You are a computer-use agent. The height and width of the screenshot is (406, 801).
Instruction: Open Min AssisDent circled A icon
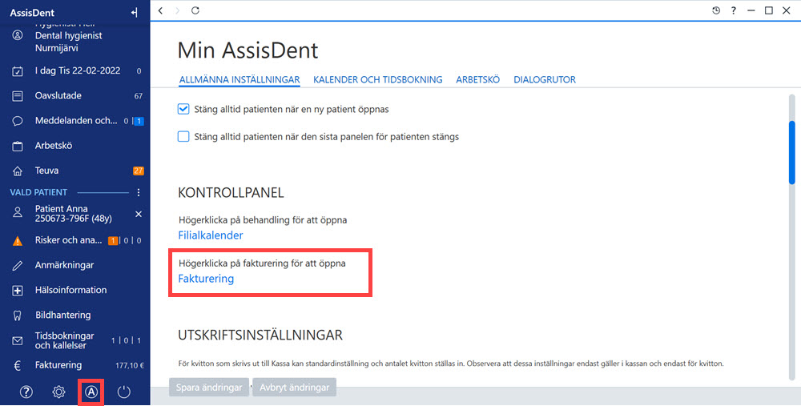coord(91,392)
